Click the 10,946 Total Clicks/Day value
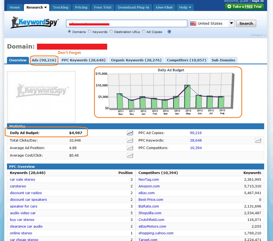273x241 pixels. [75, 140]
